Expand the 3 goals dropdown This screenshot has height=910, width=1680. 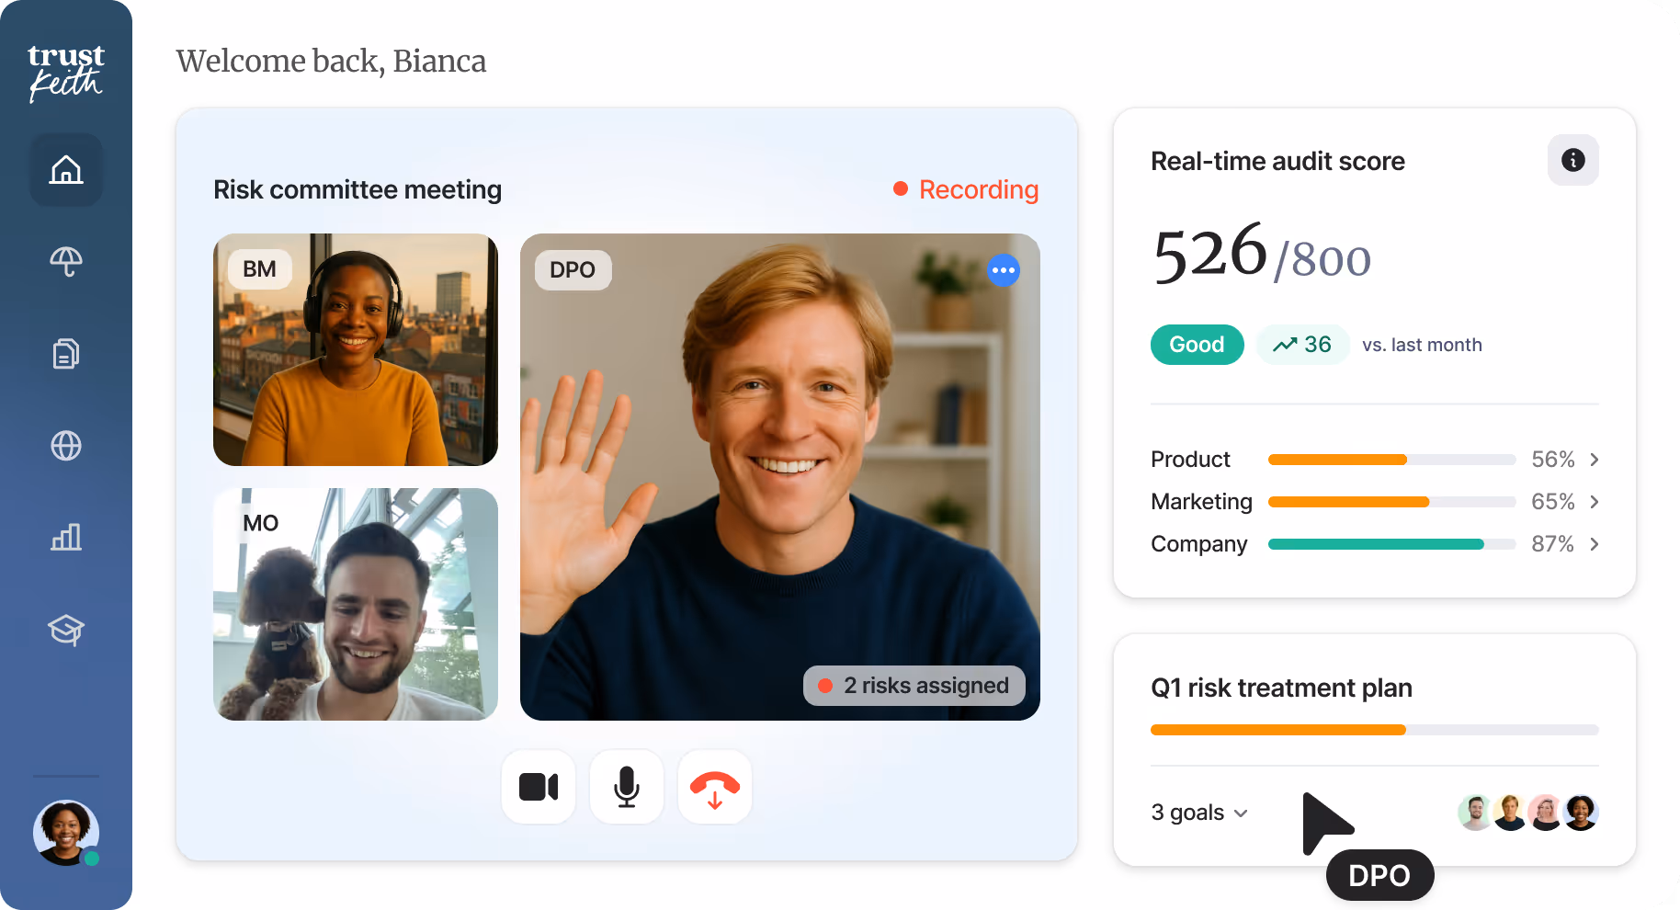(x=1198, y=813)
